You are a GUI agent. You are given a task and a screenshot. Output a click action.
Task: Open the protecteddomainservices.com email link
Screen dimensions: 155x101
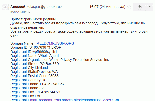point(73,100)
